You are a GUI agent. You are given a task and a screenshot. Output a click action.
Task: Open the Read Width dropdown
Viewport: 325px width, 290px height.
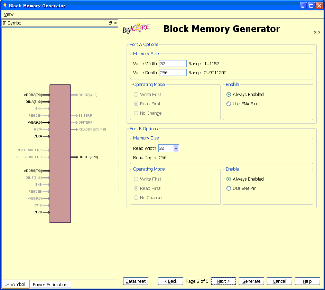176,148
